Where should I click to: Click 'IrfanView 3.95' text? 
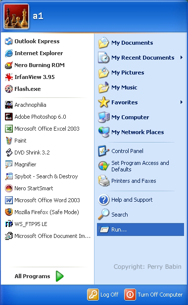(35, 77)
